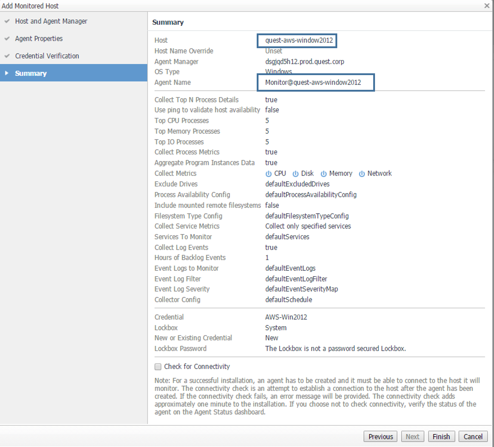Click the arrow icon beside Summary step
This screenshot has width=494, height=447.
[x=6, y=73]
